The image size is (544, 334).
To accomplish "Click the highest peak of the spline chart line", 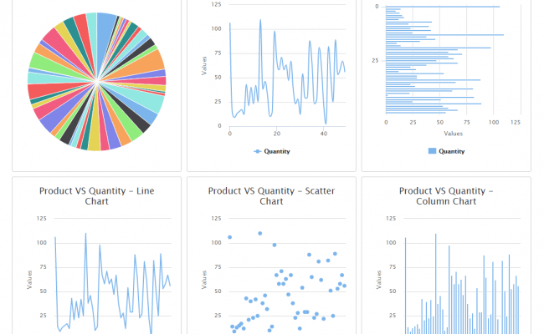I will point(260,20).
